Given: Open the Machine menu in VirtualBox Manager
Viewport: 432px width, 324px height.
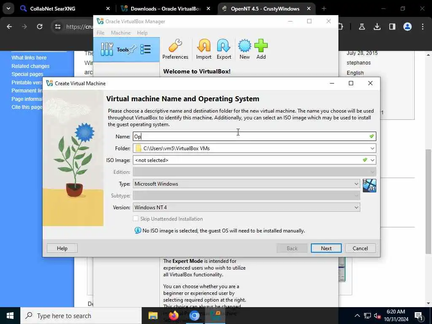Looking at the screenshot, I should (121, 33).
